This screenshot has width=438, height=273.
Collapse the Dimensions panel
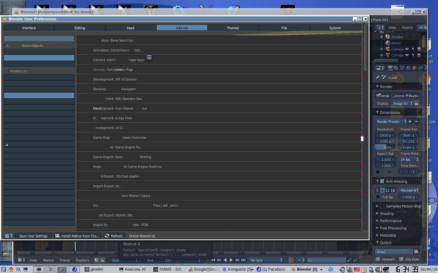(x=377, y=112)
